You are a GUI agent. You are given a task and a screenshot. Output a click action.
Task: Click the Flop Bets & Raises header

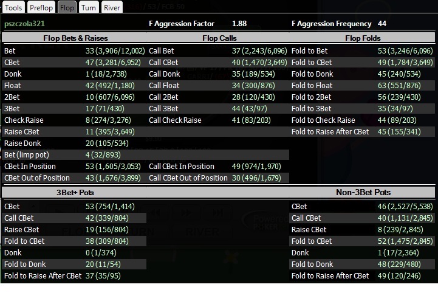[74, 38]
